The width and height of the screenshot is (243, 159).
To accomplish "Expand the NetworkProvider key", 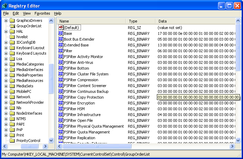I will click(6, 102).
